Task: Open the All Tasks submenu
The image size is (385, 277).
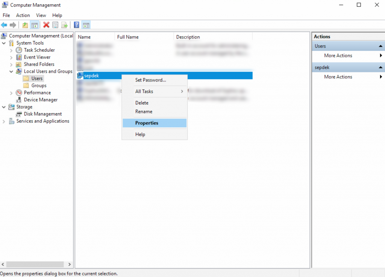Action: click(x=155, y=91)
